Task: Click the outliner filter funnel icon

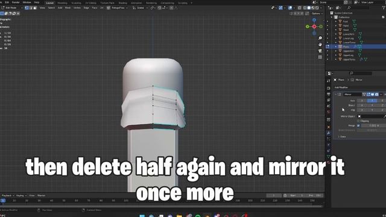Action: coord(384,8)
